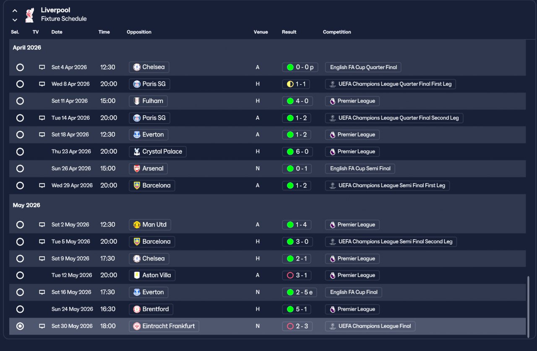
Task: Click the TV icon for Sat 4 Apr Chelsea match
Action: click(x=42, y=67)
